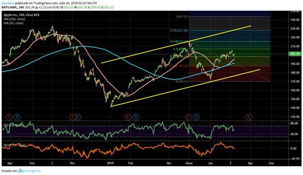Screen dimensions: 303x175
Task: Click the Jun date on the time axis
Action: click(x=210, y=163)
